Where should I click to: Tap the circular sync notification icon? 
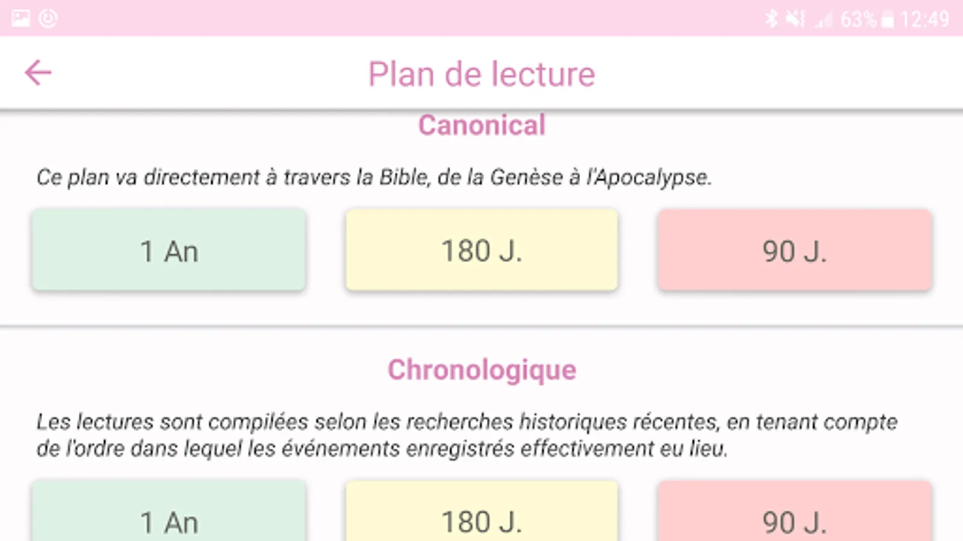[x=48, y=19]
